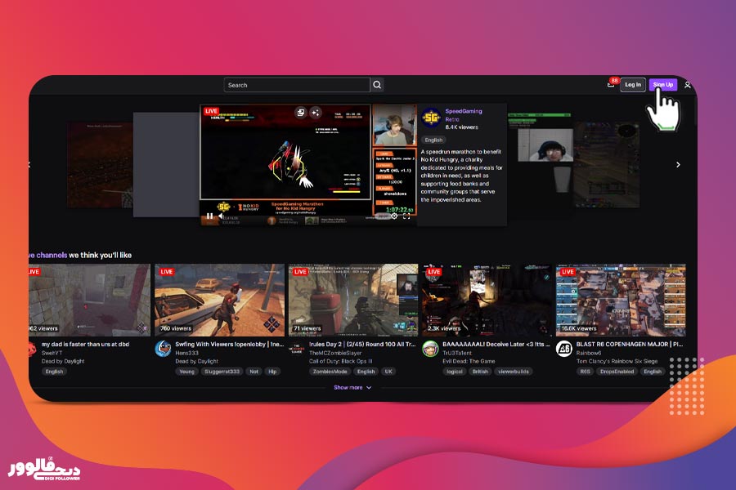Click the English tag under SwehYT
The image size is (736, 490).
click(x=54, y=372)
